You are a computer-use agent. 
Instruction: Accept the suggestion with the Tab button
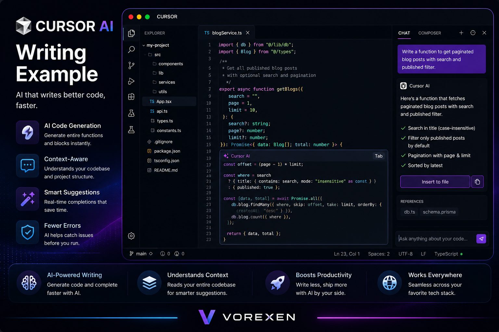[379, 156]
